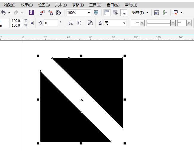
Task: Open the 帮助(H) menu
Action: [131, 5]
